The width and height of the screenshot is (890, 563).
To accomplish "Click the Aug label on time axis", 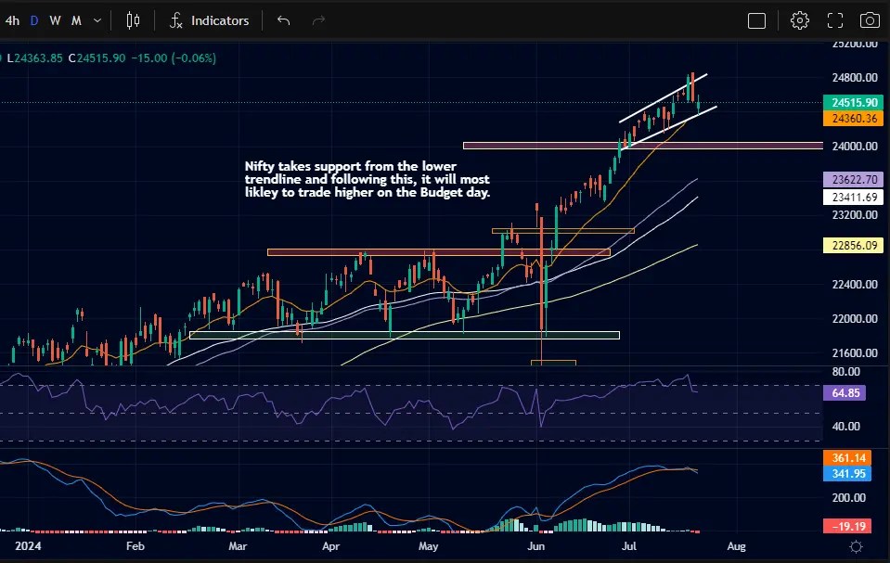I will point(736,546).
